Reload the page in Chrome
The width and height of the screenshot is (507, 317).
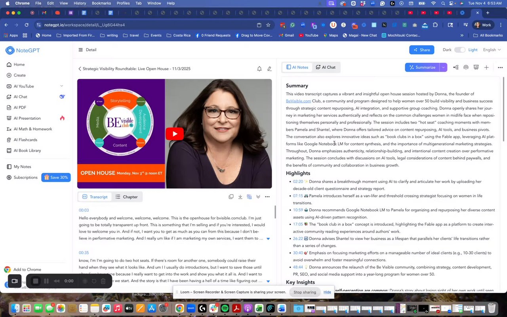27,25
